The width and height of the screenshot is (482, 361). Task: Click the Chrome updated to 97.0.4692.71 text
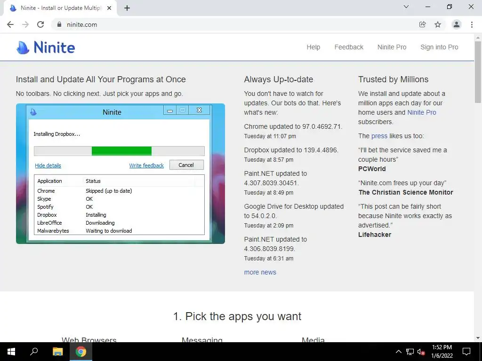(x=293, y=127)
